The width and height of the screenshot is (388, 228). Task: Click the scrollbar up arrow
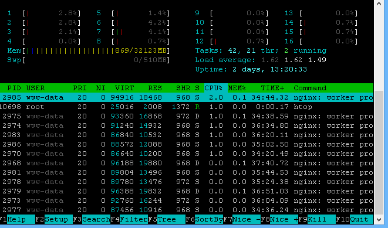pyautogui.click(x=379, y=4)
